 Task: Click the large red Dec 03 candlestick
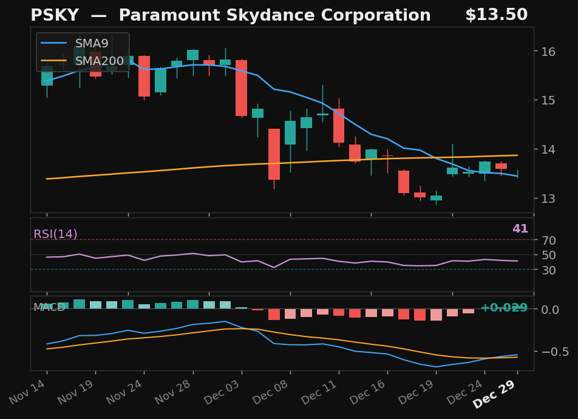point(242,88)
